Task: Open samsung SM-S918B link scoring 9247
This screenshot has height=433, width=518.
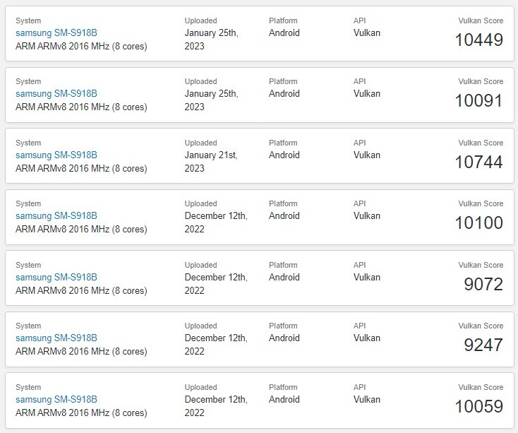Action: pos(56,338)
